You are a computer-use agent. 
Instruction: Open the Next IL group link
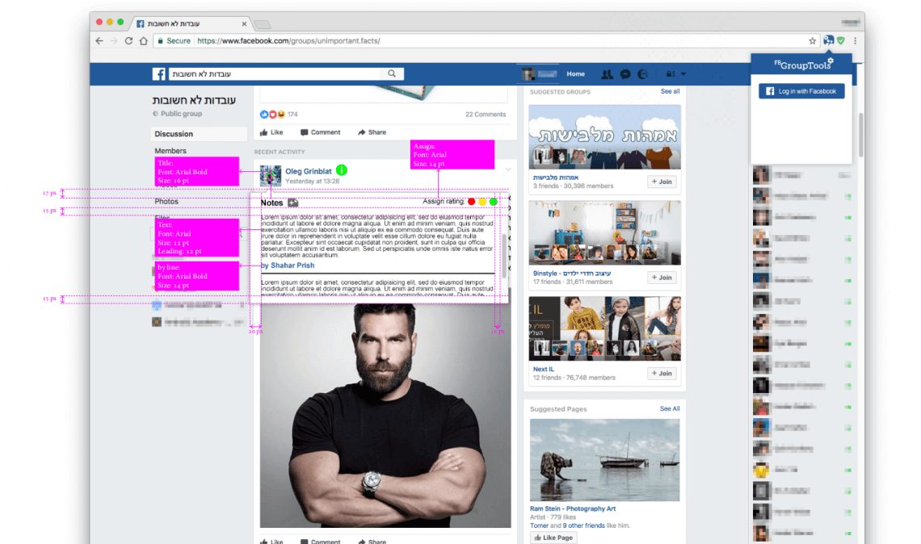pyautogui.click(x=544, y=369)
